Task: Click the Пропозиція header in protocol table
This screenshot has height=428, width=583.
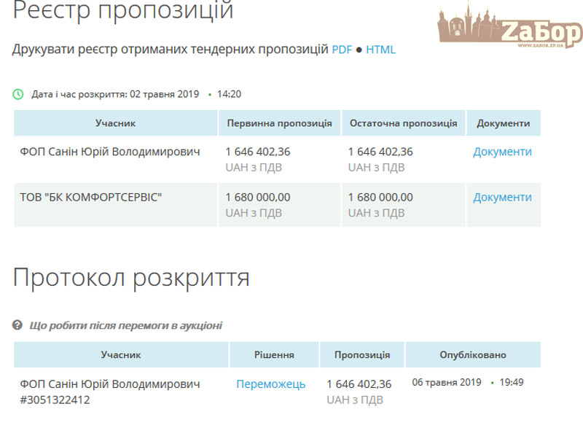Action: tap(362, 355)
